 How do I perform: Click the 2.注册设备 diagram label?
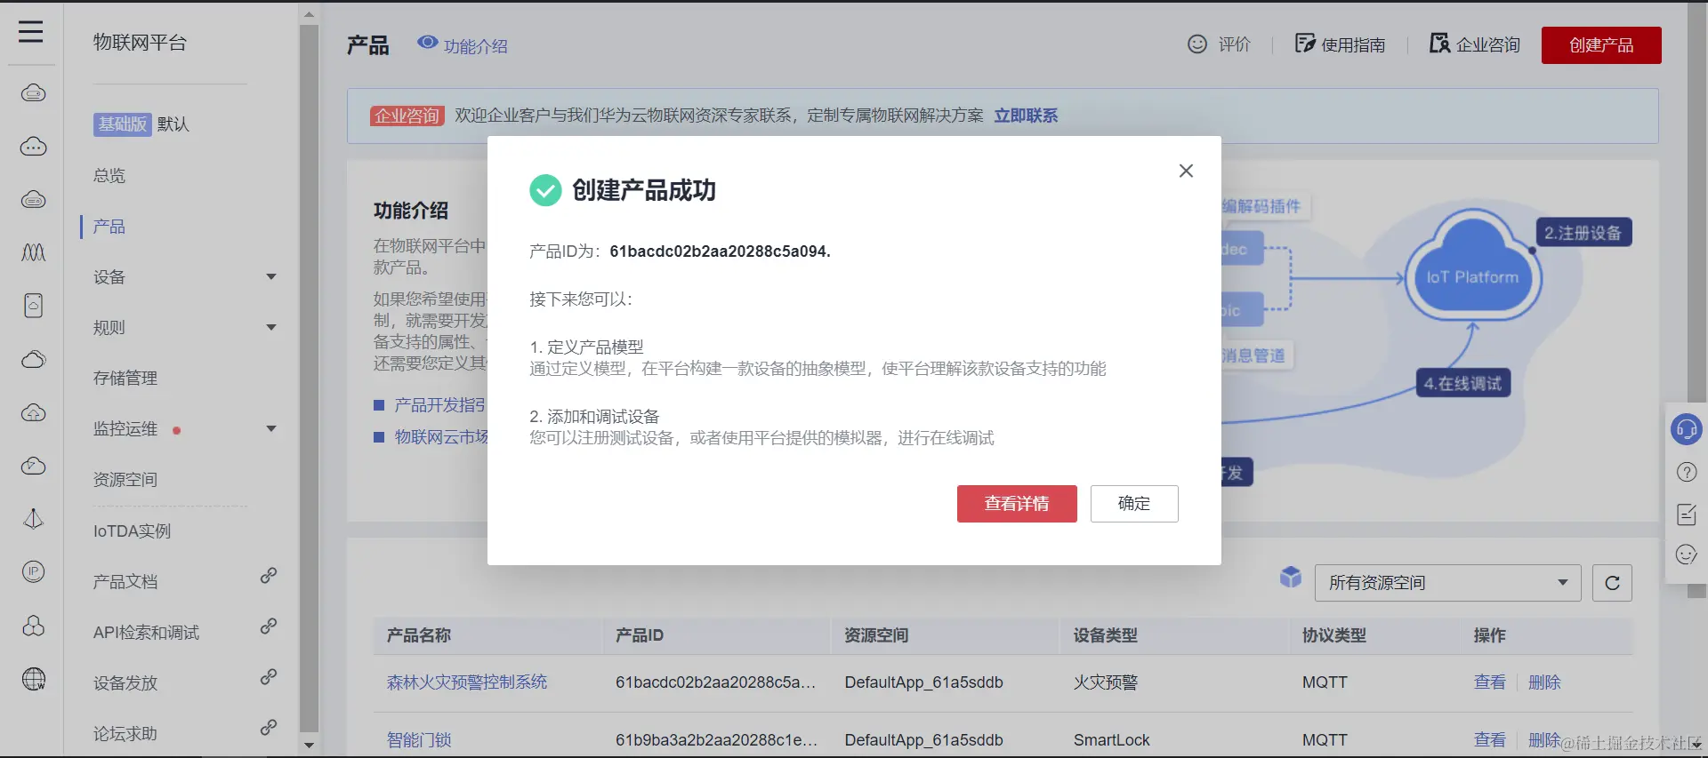[1583, 233]
